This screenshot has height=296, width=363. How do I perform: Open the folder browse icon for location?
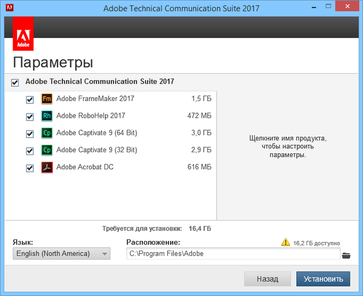pyautogui.click(x=347, y=255)
